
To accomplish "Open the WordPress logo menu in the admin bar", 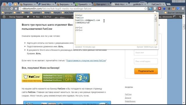I will 4,17.
